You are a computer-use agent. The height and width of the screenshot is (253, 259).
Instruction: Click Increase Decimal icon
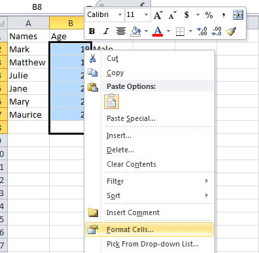pyautogui.click(x=202, y=31)
